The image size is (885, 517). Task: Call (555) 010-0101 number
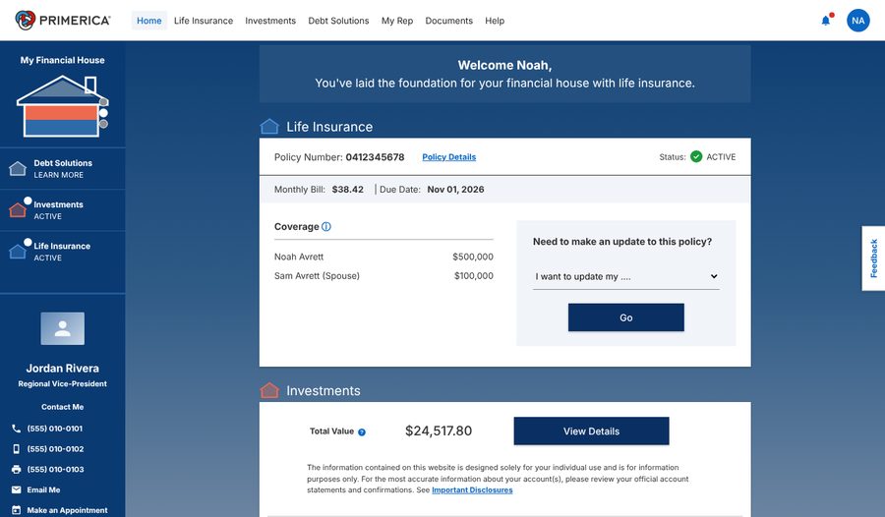[x=55, y=429]
